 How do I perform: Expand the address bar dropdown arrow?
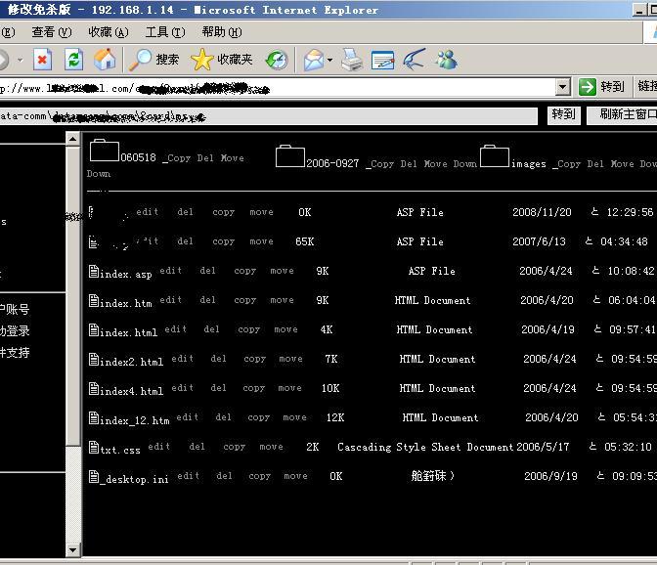562,87
